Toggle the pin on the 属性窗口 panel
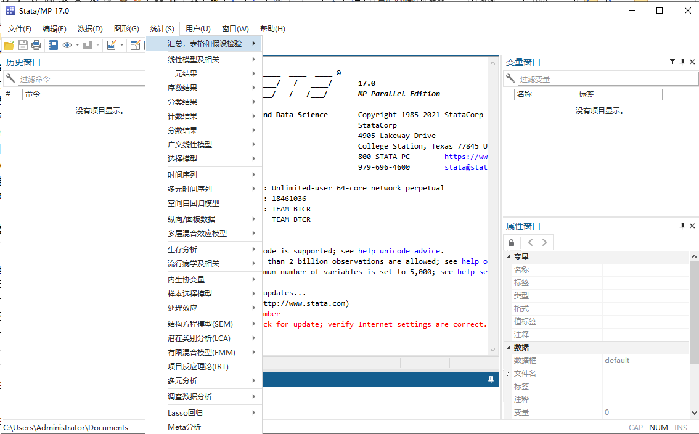The image size is (699, 434). (x=682, y=226)
